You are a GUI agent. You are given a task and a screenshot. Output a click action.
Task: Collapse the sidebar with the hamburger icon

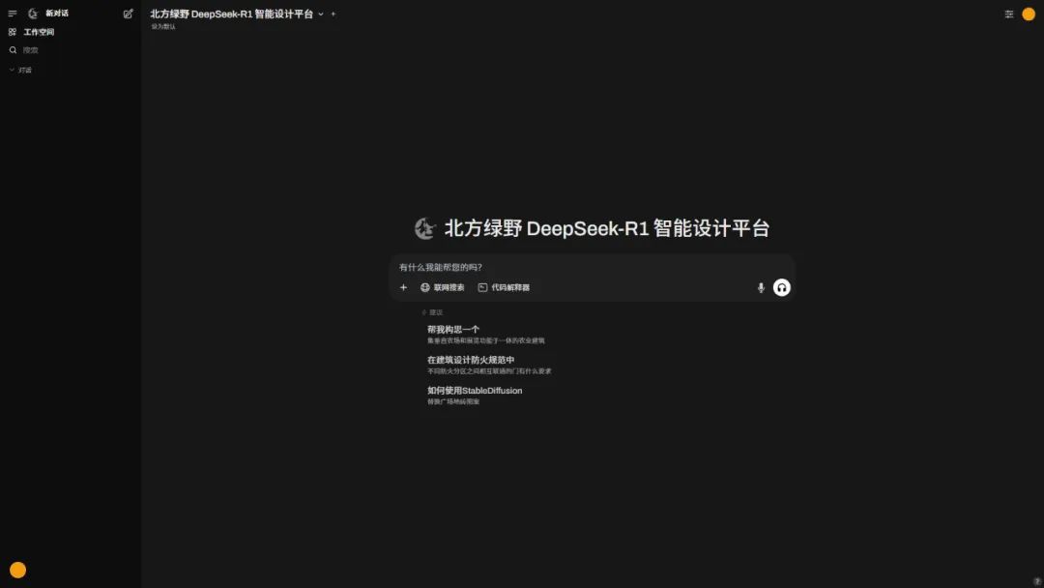point(13,14)
